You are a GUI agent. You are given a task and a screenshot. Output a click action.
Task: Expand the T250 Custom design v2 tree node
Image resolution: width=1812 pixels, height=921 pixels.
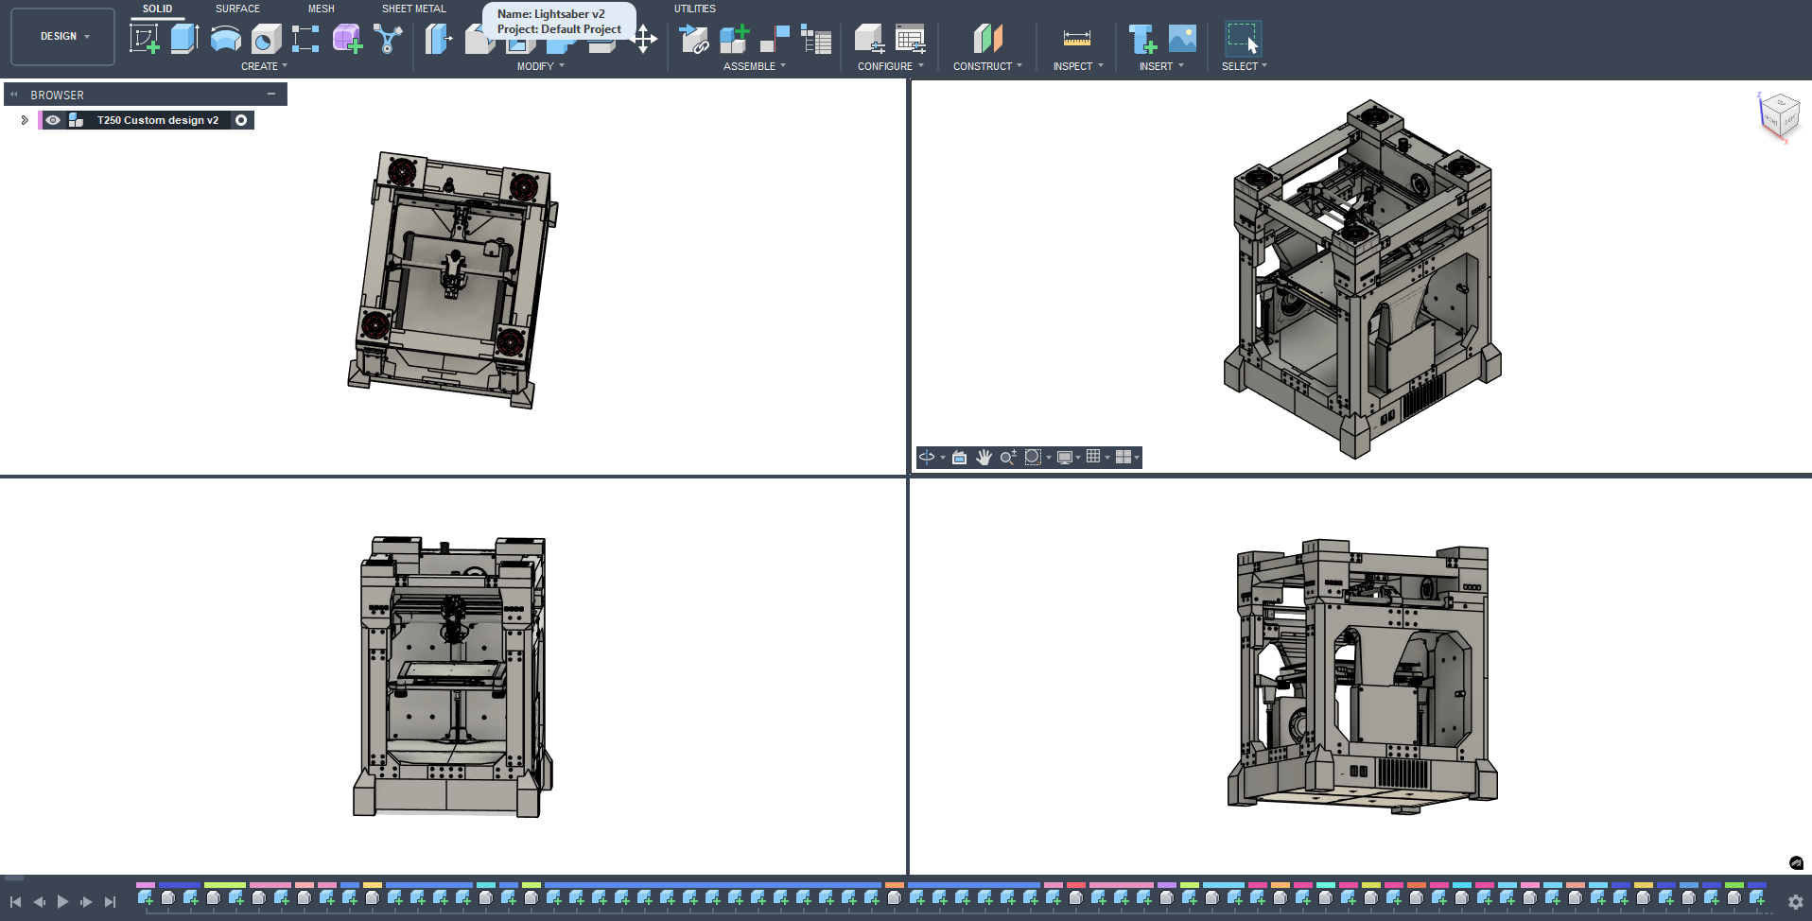coord(25,120)
